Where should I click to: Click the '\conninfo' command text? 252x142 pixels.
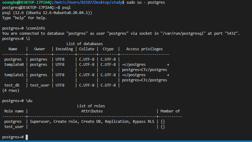[x=35, y=28]
